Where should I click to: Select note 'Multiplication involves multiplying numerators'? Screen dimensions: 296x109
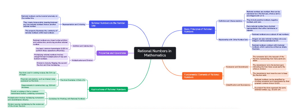pyautogui.click(x=26, y=98)
